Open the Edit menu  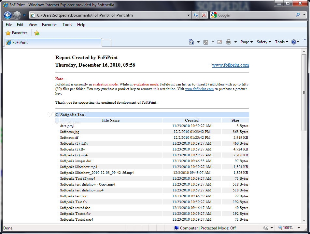point(20,25)
